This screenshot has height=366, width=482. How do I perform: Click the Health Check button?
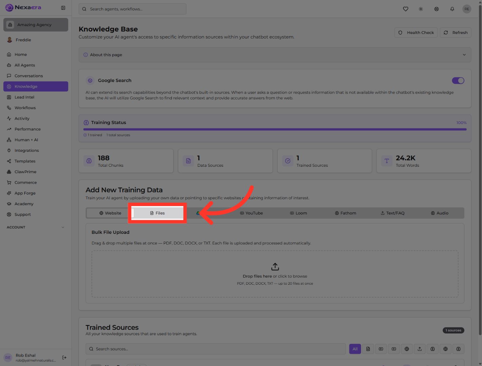coord(416,33)
